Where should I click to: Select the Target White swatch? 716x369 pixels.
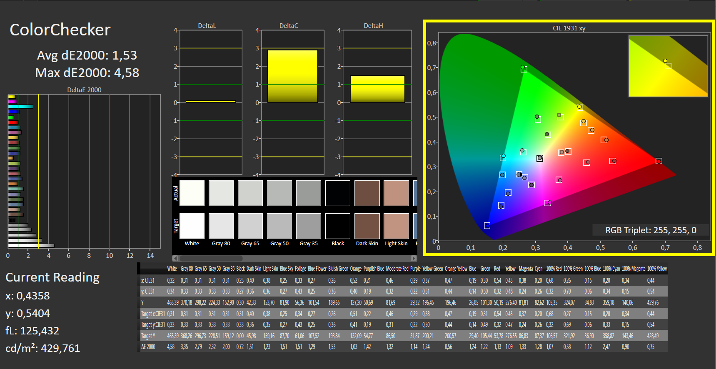[x=192, y=226]
